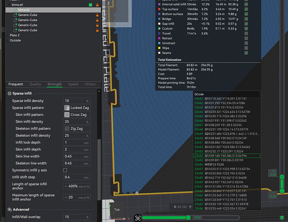The image size is (288, 222).
Task: Click the layers icon at bottom right
Action: click(282, 218)
